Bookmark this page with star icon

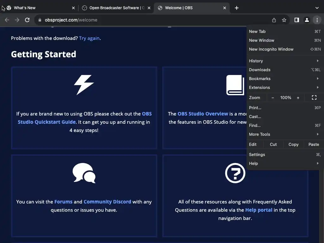[x=284, y=20]
